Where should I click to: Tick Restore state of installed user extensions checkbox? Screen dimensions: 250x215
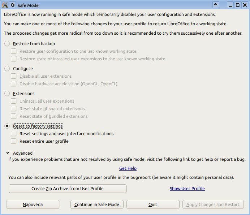point(14,59)
